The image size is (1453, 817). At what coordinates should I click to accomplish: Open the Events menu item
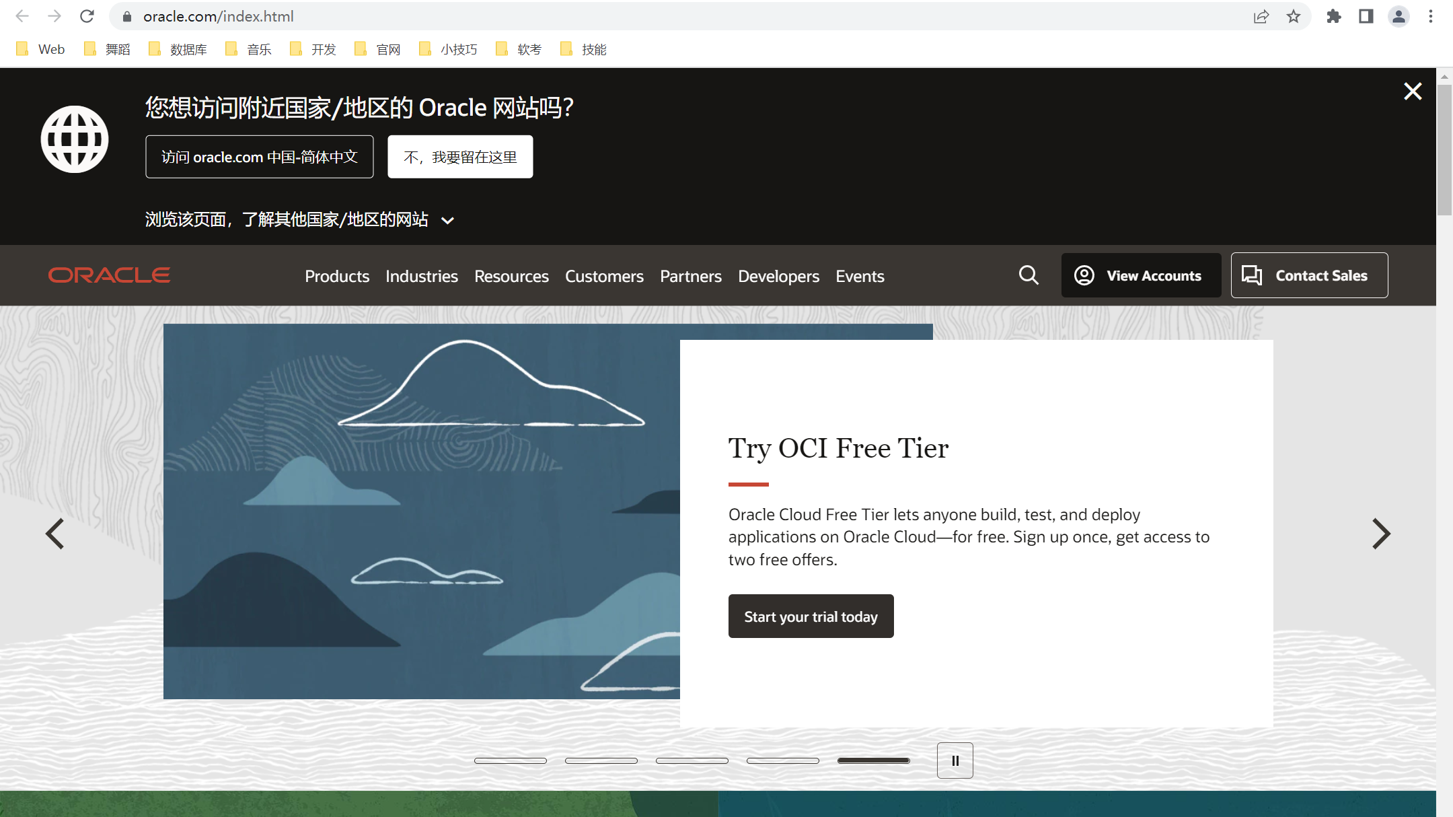(860, 276)
